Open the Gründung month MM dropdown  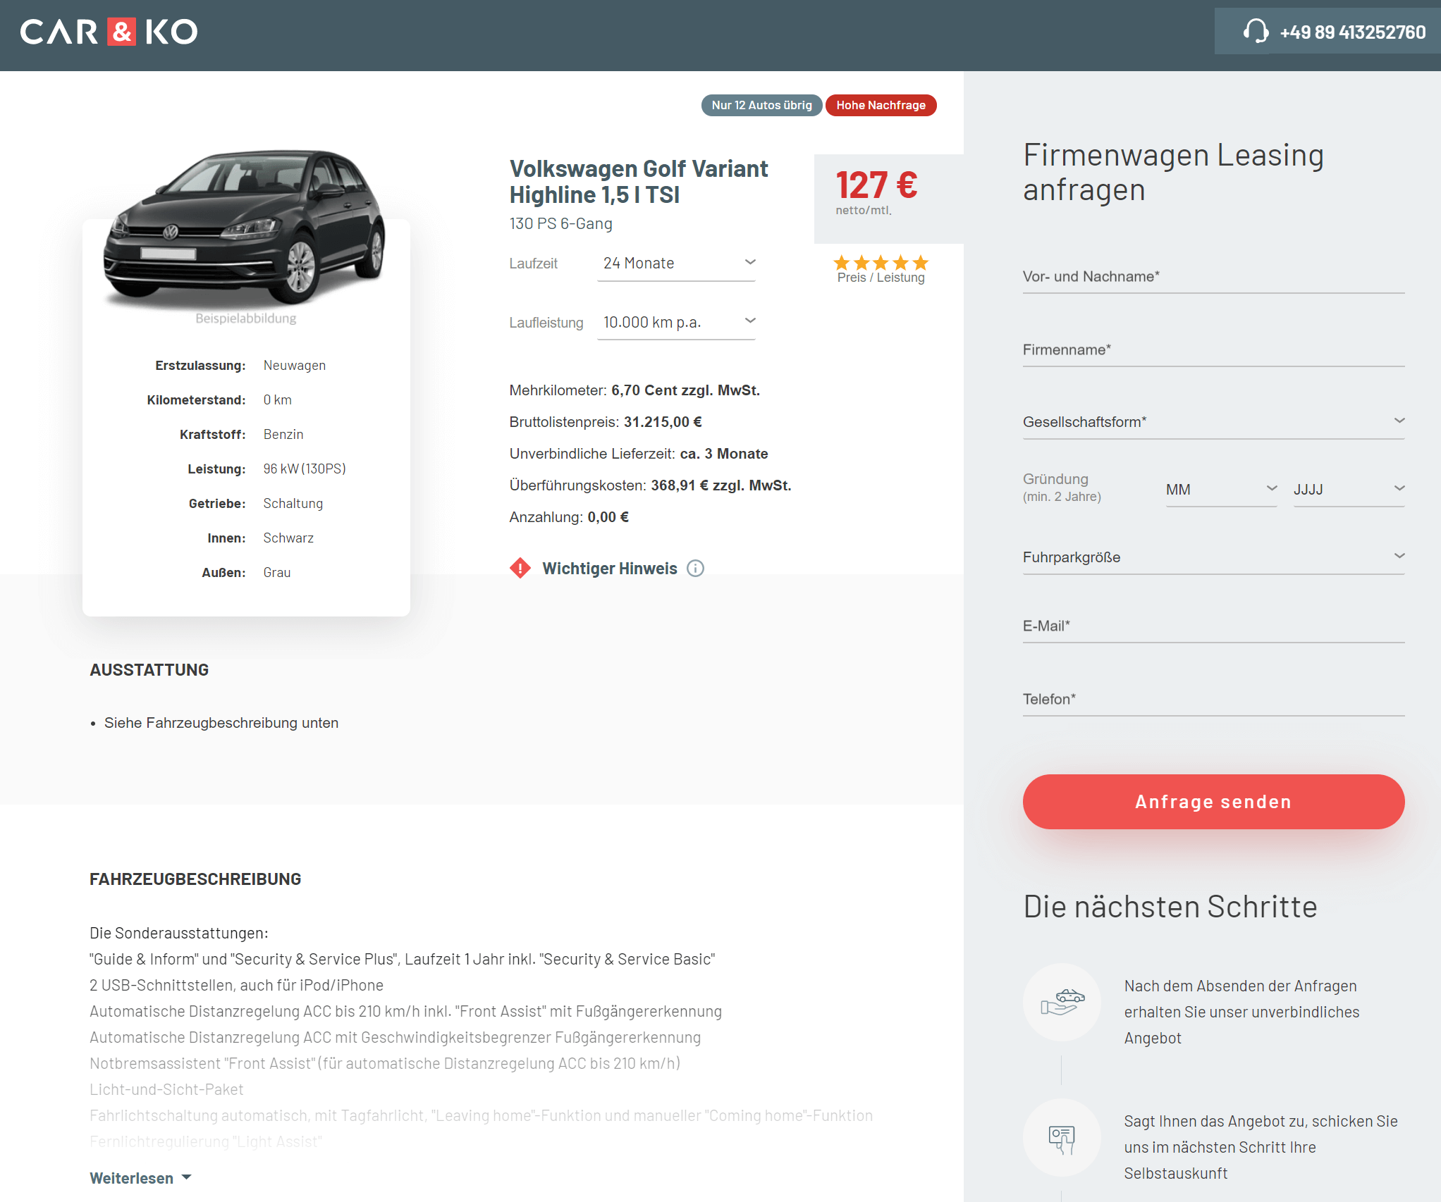point(1221,490)
